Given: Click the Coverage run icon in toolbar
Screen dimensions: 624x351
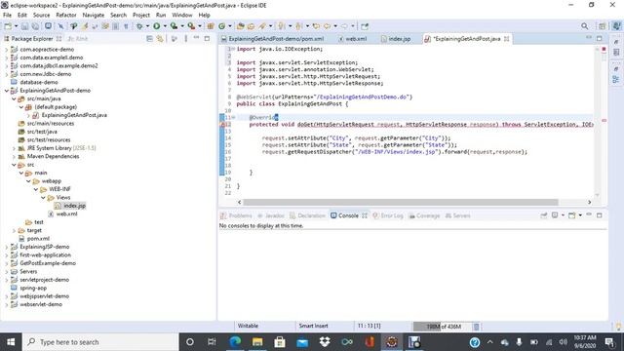Looking at the screenshot, I should point(174,26).
